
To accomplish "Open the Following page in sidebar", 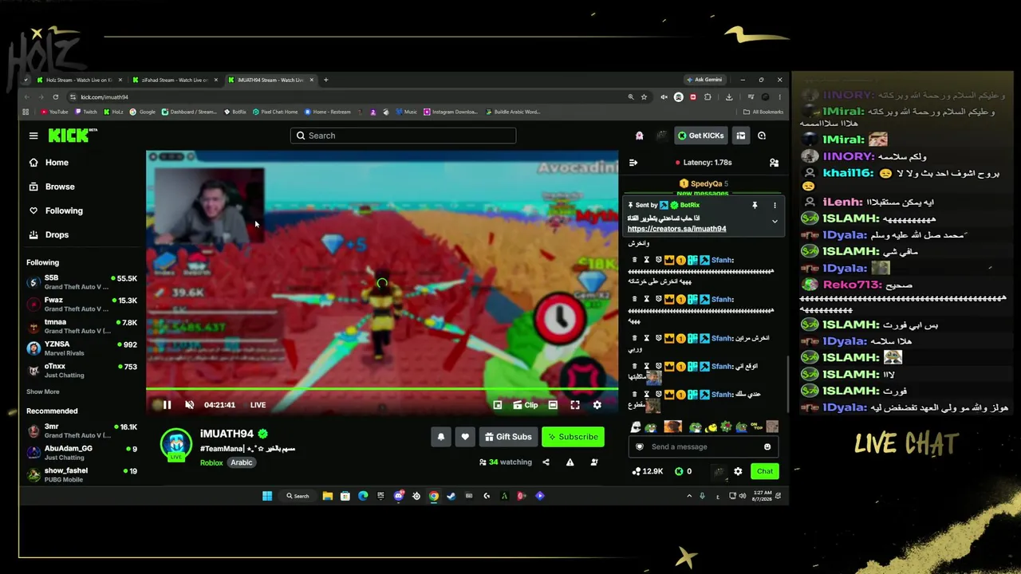I will coord(56,210).
